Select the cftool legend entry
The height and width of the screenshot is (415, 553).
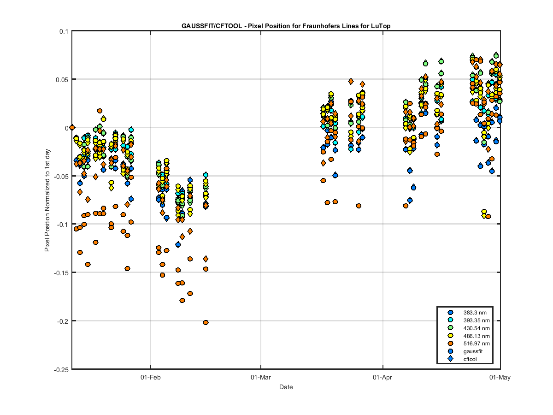pyautogui.click(x=471, y=359)
